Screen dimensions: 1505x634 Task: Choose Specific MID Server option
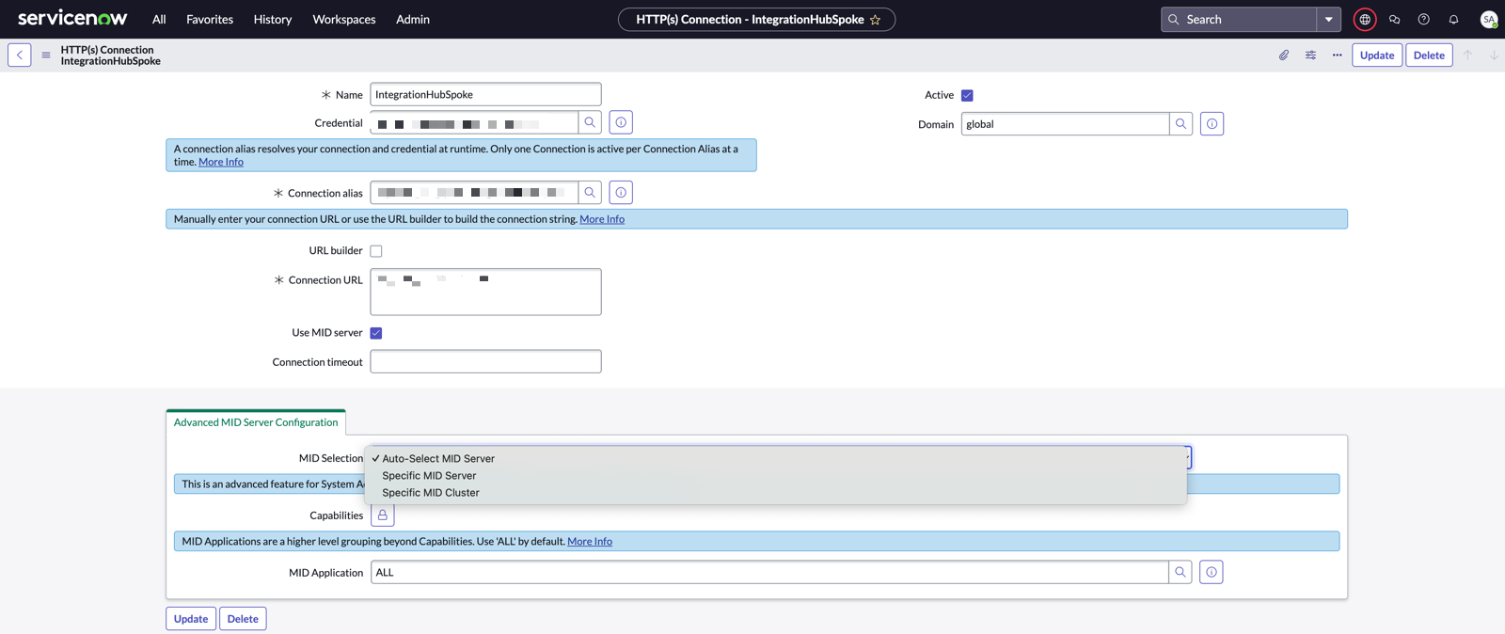pos(775,476)
